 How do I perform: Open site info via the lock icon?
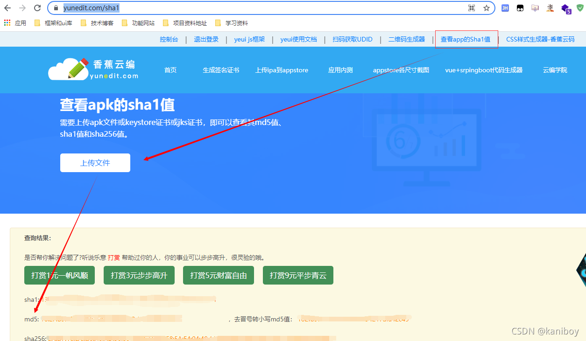(x=56, y=8)
